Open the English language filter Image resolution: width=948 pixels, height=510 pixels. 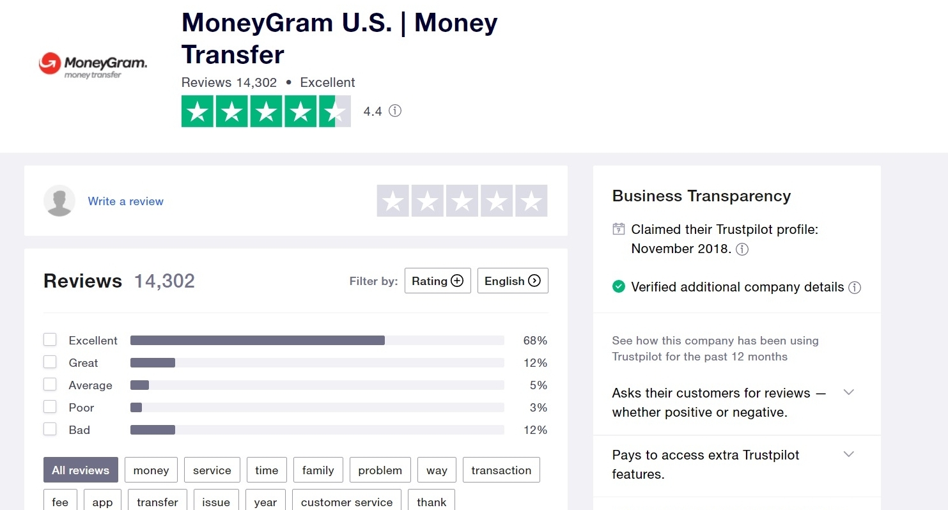pyautogui.click(x=512, y=281)
